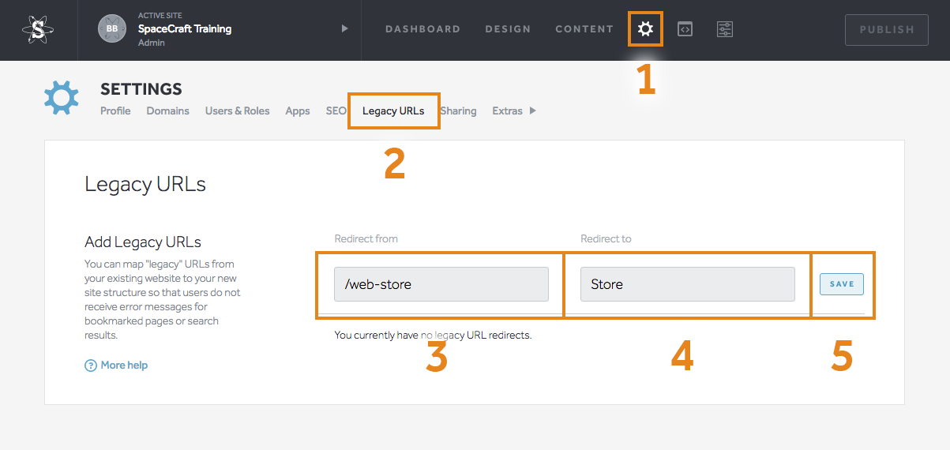Open the Users & Roles tab

tap(237, 111)
